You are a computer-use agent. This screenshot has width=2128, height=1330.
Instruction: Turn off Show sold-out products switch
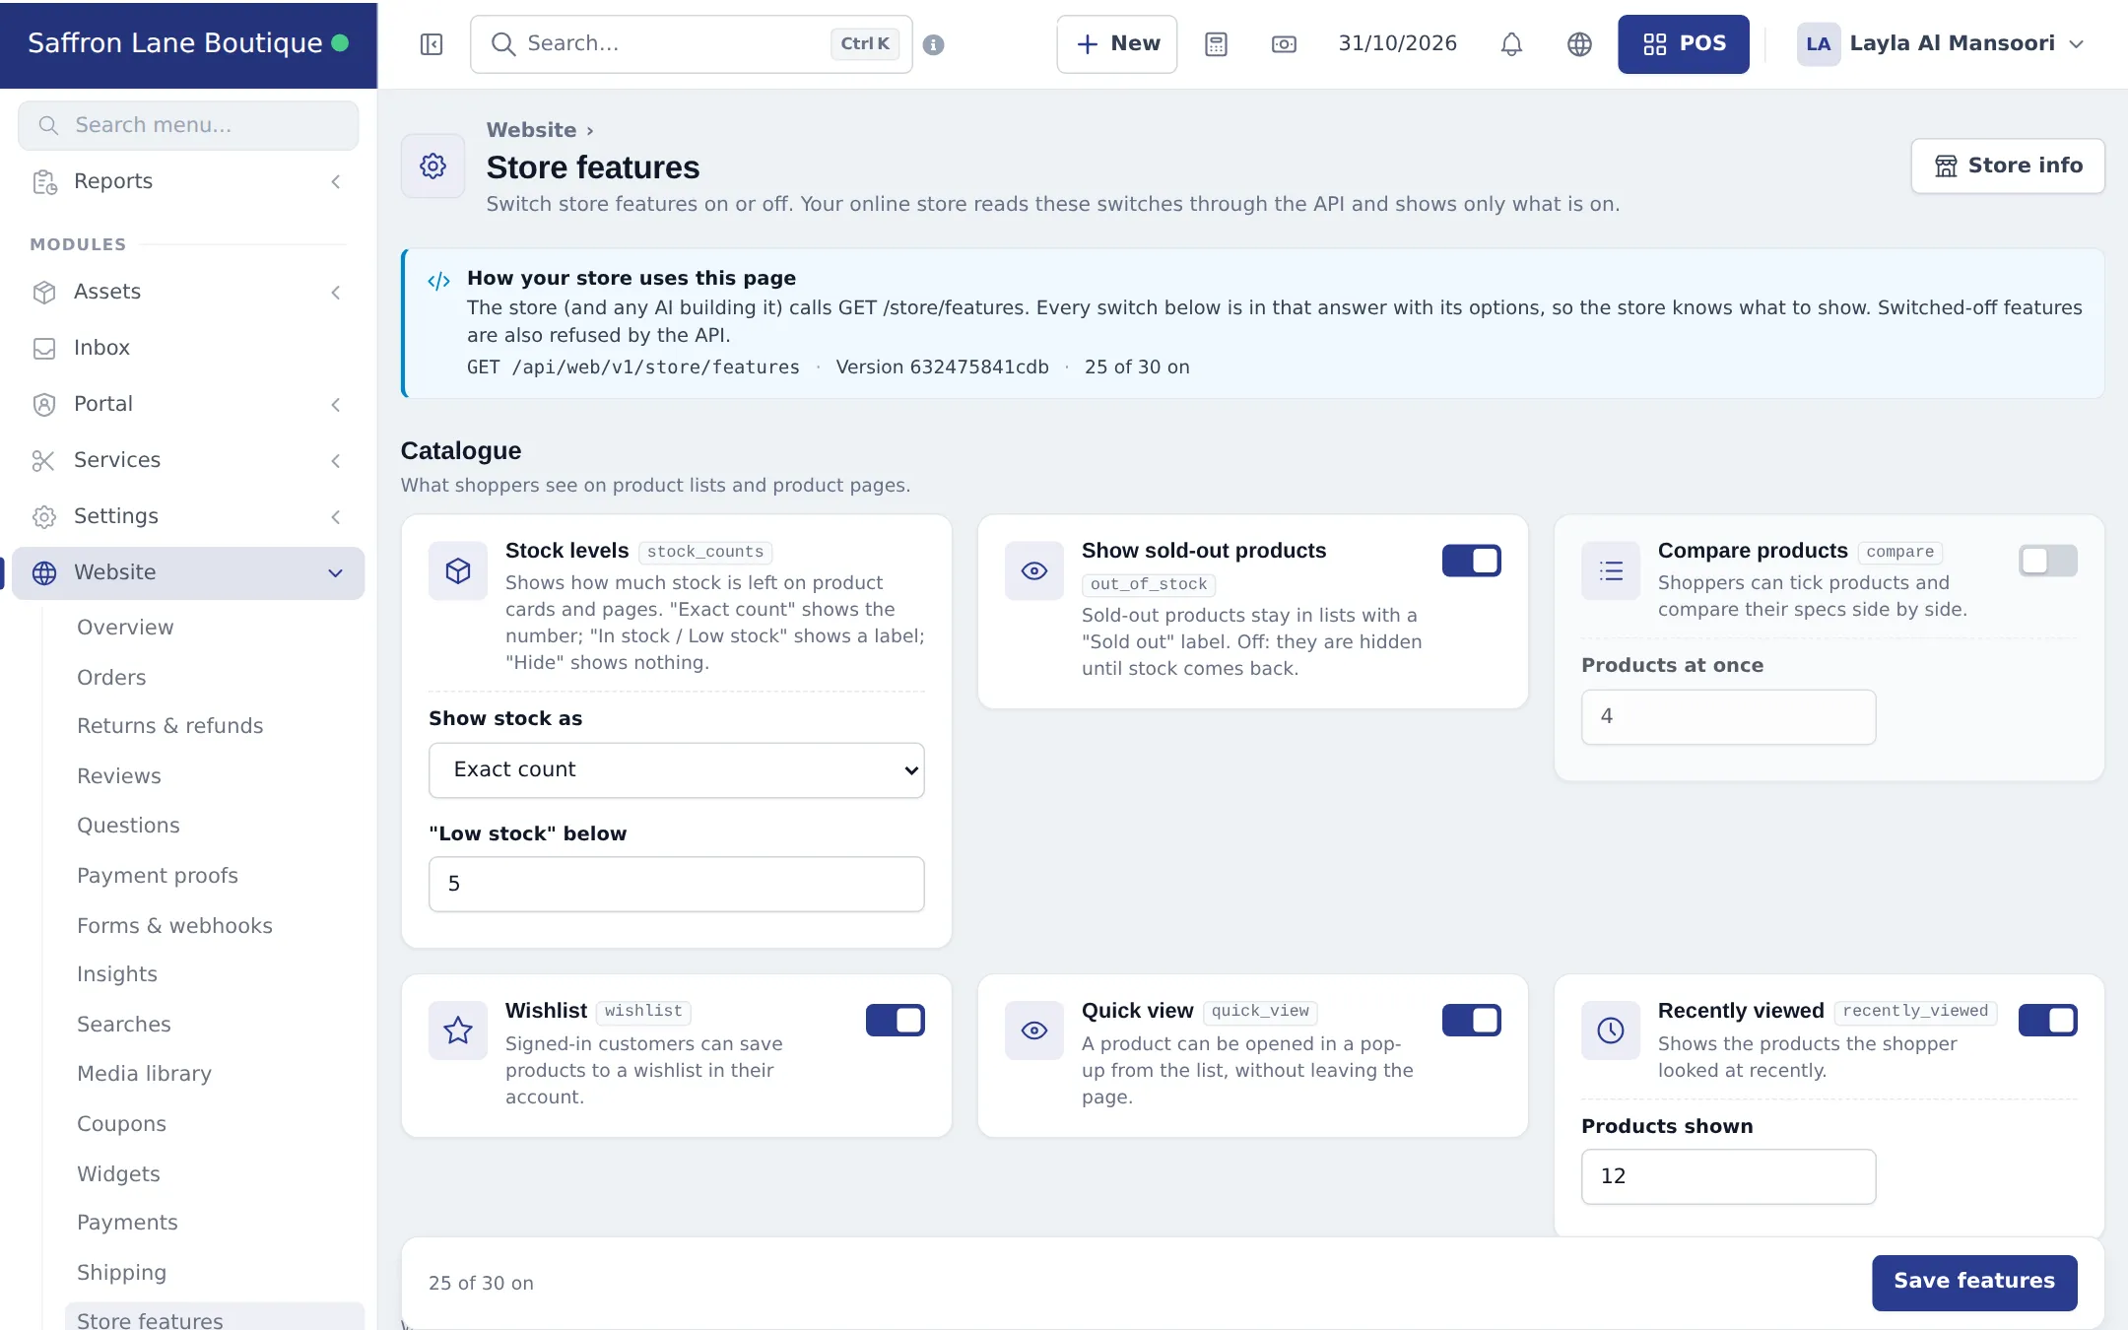coord(1471,561)
